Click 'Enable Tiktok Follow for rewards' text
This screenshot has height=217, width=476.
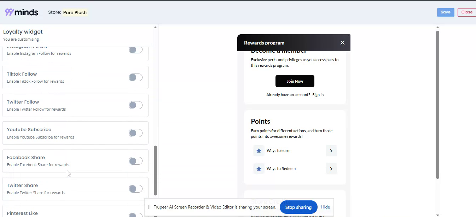(35, 81)
